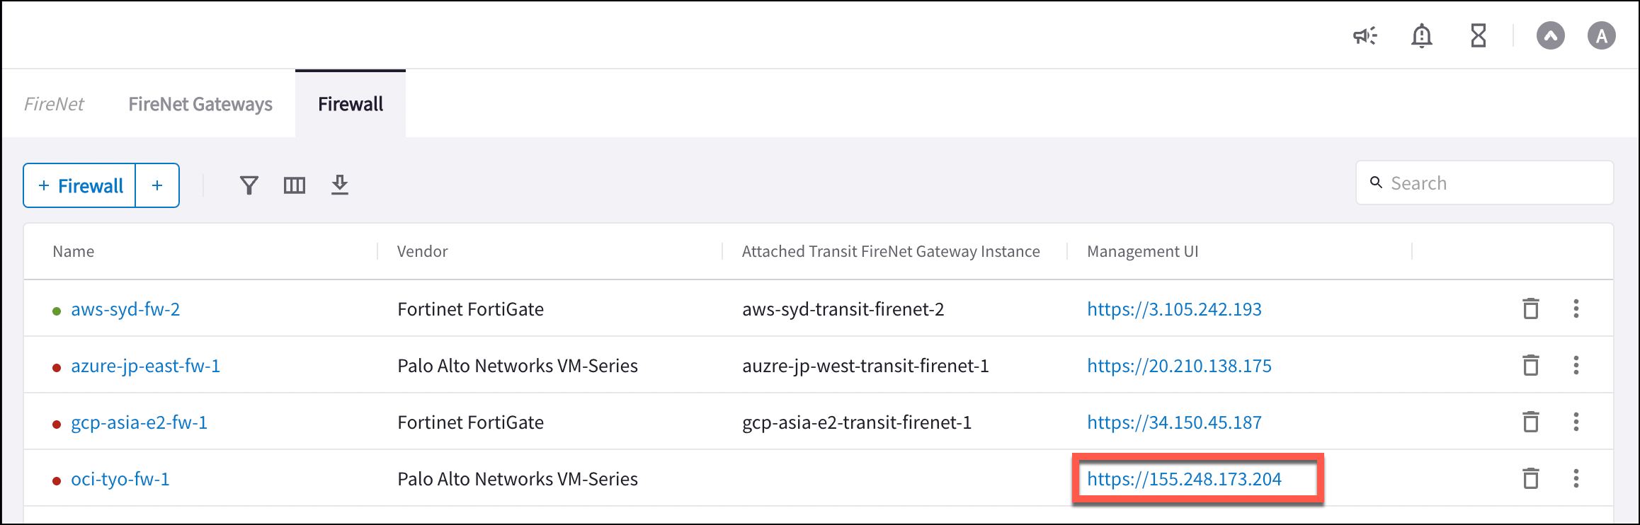The width and height of the screenshot is (1640, 525).
Task: Open the plus dropdown beside Firewall button
Action: 156,185
